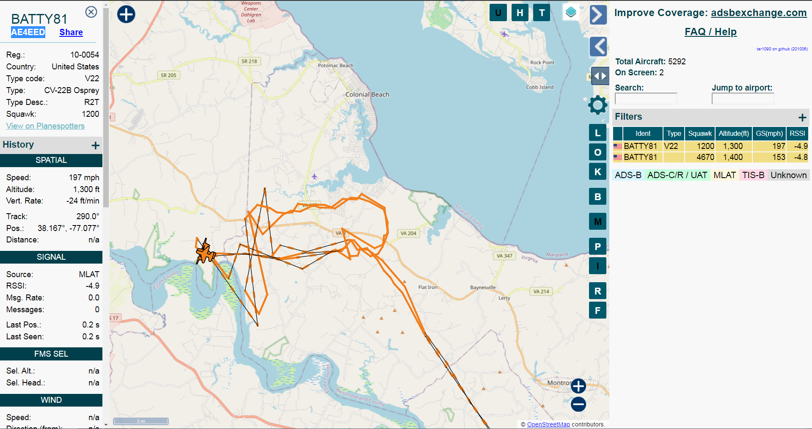Open the map layer switcher icon
812x429 pixels.
pos(571,12)
